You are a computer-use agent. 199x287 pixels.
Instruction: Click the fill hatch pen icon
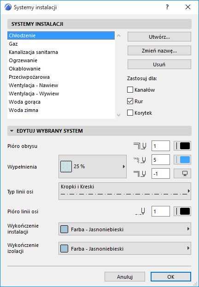(140, 160)
